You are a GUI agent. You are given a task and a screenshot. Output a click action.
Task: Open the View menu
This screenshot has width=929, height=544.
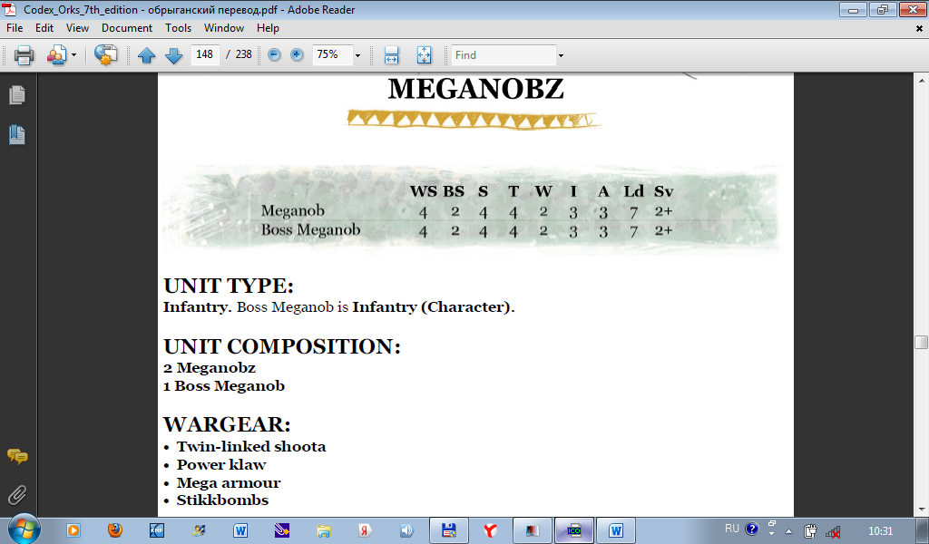(78, 28)
